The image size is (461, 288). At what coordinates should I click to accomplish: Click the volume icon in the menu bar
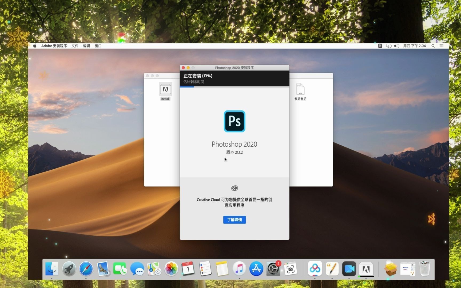(x=397, y=46)
